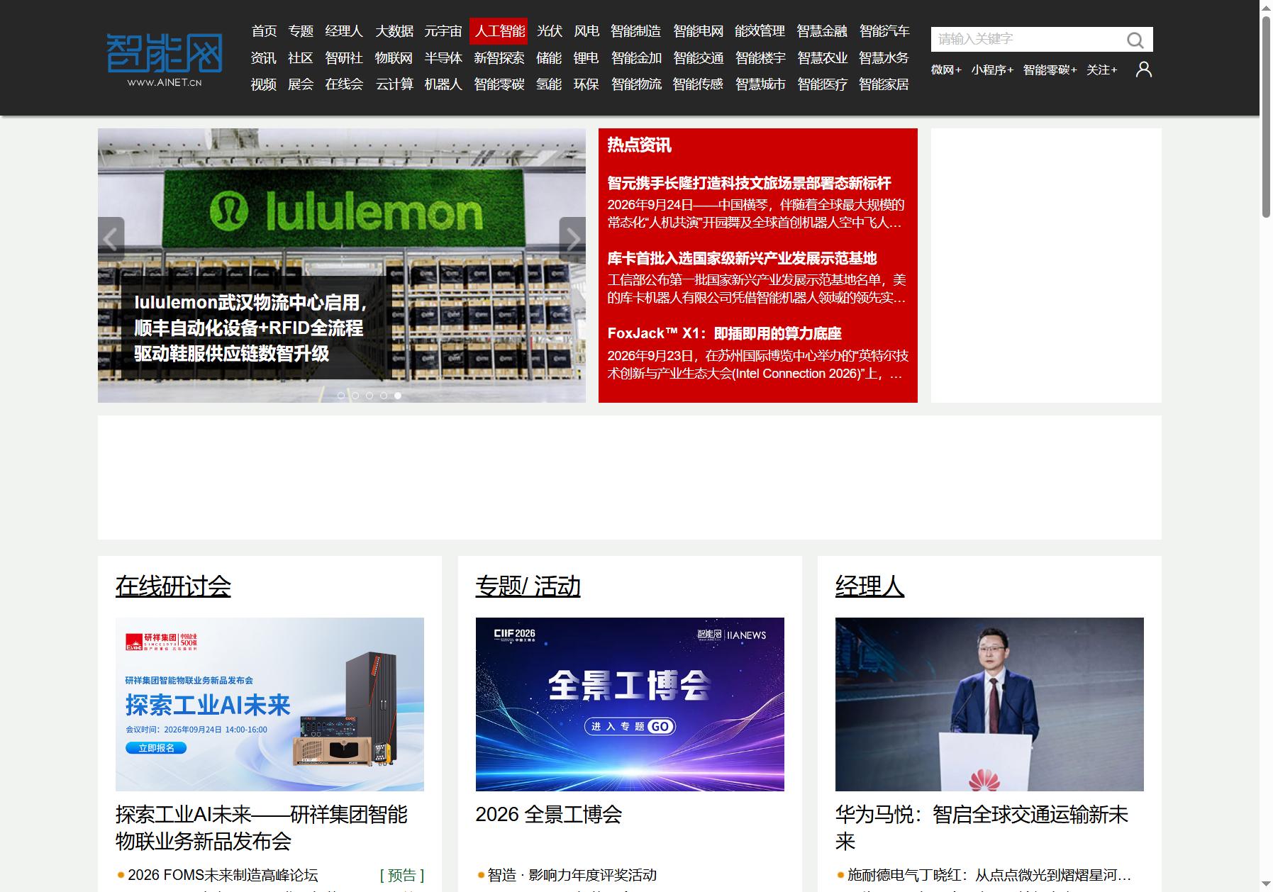Open the 专题/ 活动 section heading
Screen dimensions: 1273x892
[528, 586]
